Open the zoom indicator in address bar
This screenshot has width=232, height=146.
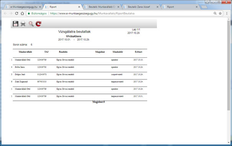coord(215,13)
